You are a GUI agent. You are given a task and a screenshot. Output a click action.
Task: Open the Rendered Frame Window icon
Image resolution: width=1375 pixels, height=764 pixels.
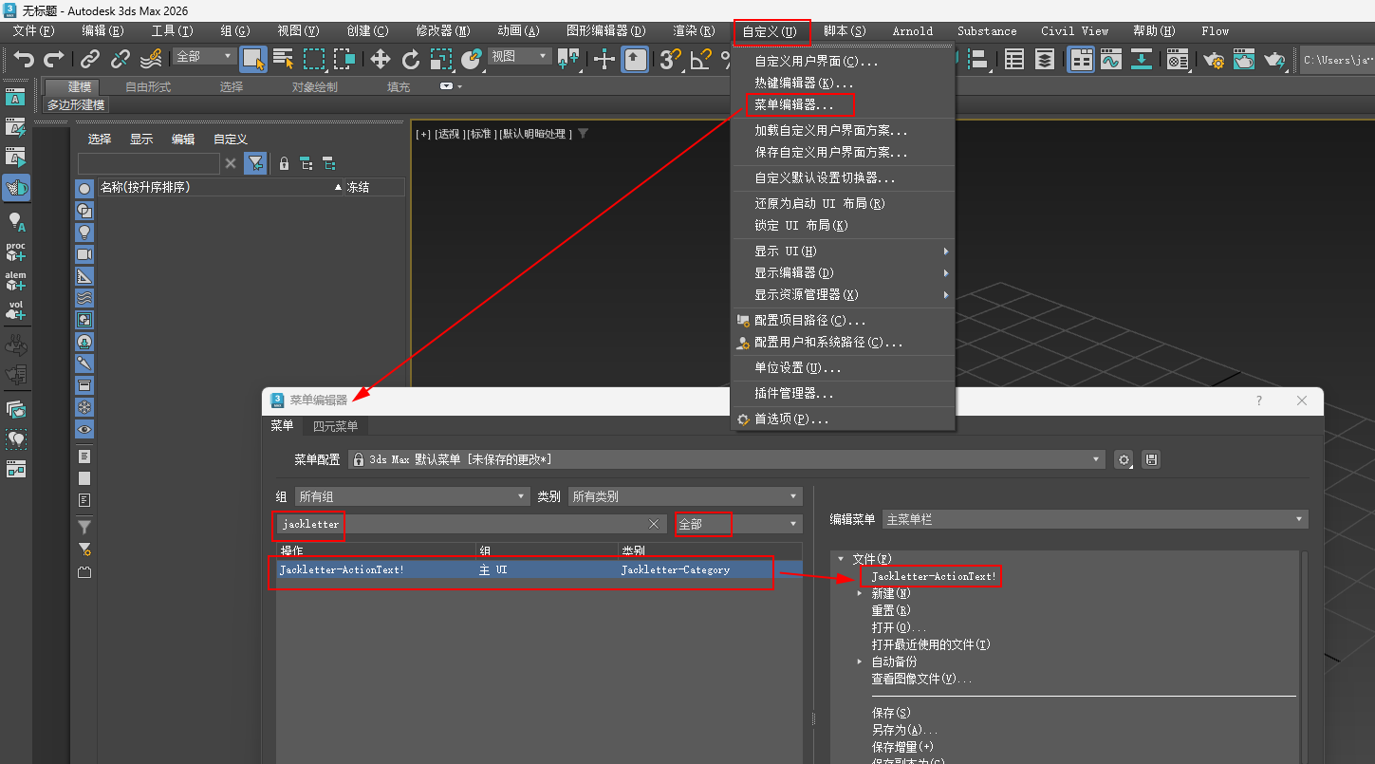tap(1244, 60)
